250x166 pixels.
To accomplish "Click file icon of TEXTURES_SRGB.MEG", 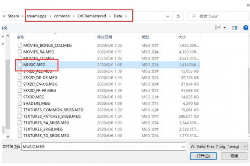I will (19, 129).
